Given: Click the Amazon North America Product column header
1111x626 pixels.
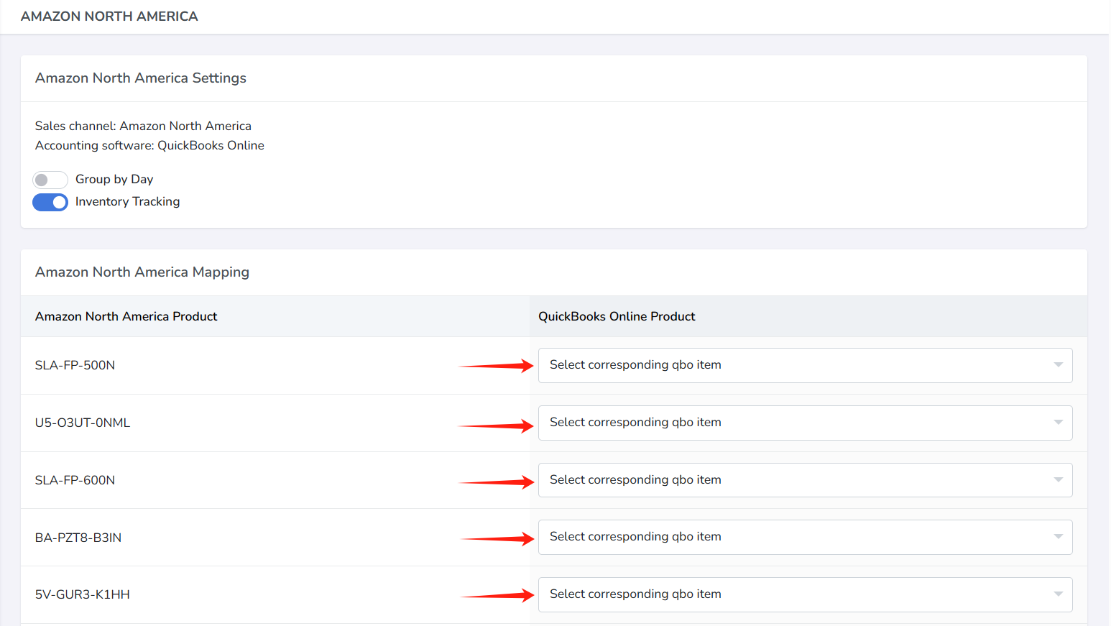Looking at the screenshot, I should [x=126, y=316].
